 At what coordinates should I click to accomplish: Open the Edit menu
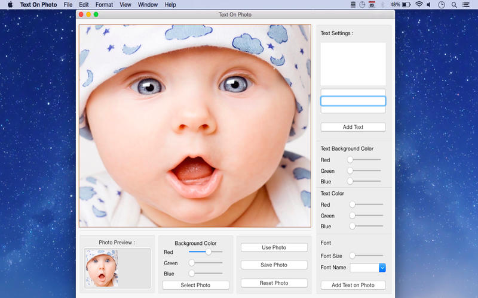pos(84,5)
